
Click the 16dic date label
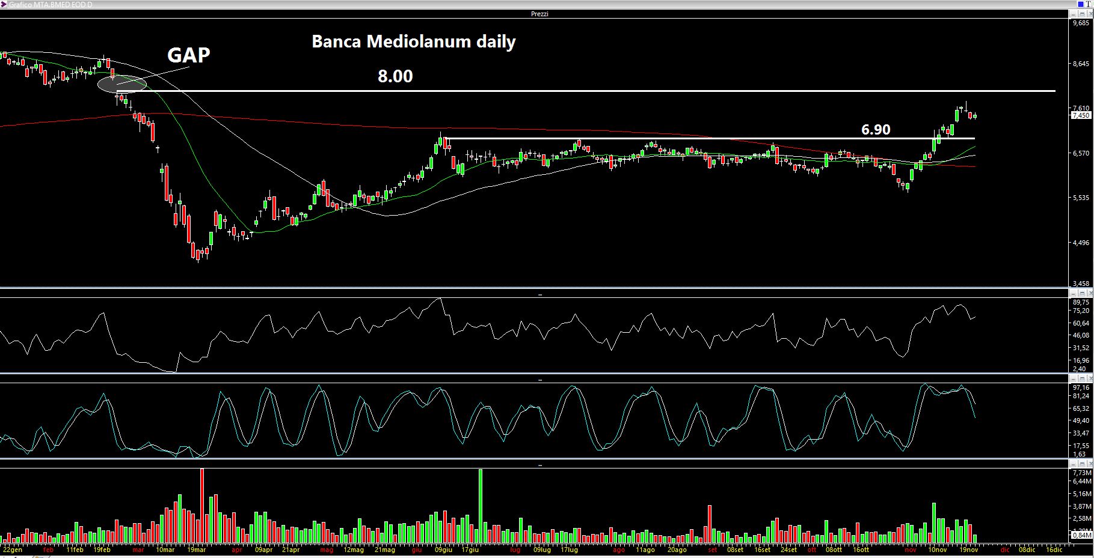1053,550
